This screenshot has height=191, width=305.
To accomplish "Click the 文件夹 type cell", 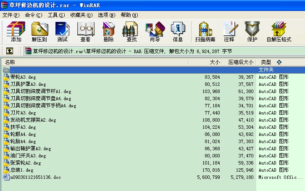I will (266, 70).
